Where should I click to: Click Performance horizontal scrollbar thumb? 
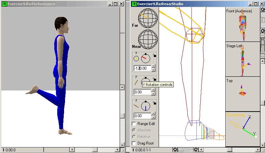(x=95, y=150)
